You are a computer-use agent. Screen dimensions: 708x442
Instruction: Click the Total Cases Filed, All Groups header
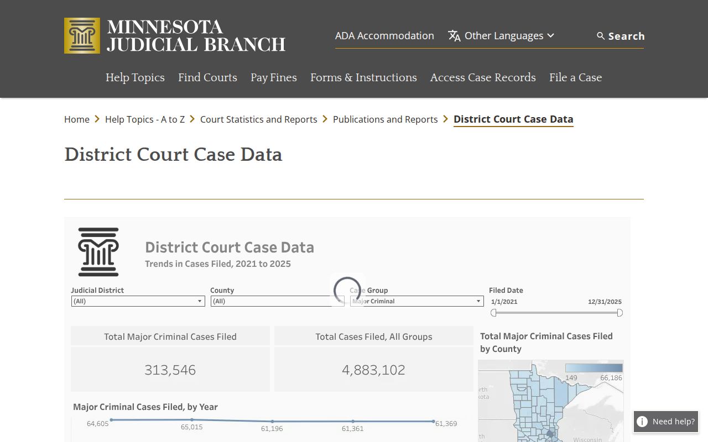(x=374, y=336)
